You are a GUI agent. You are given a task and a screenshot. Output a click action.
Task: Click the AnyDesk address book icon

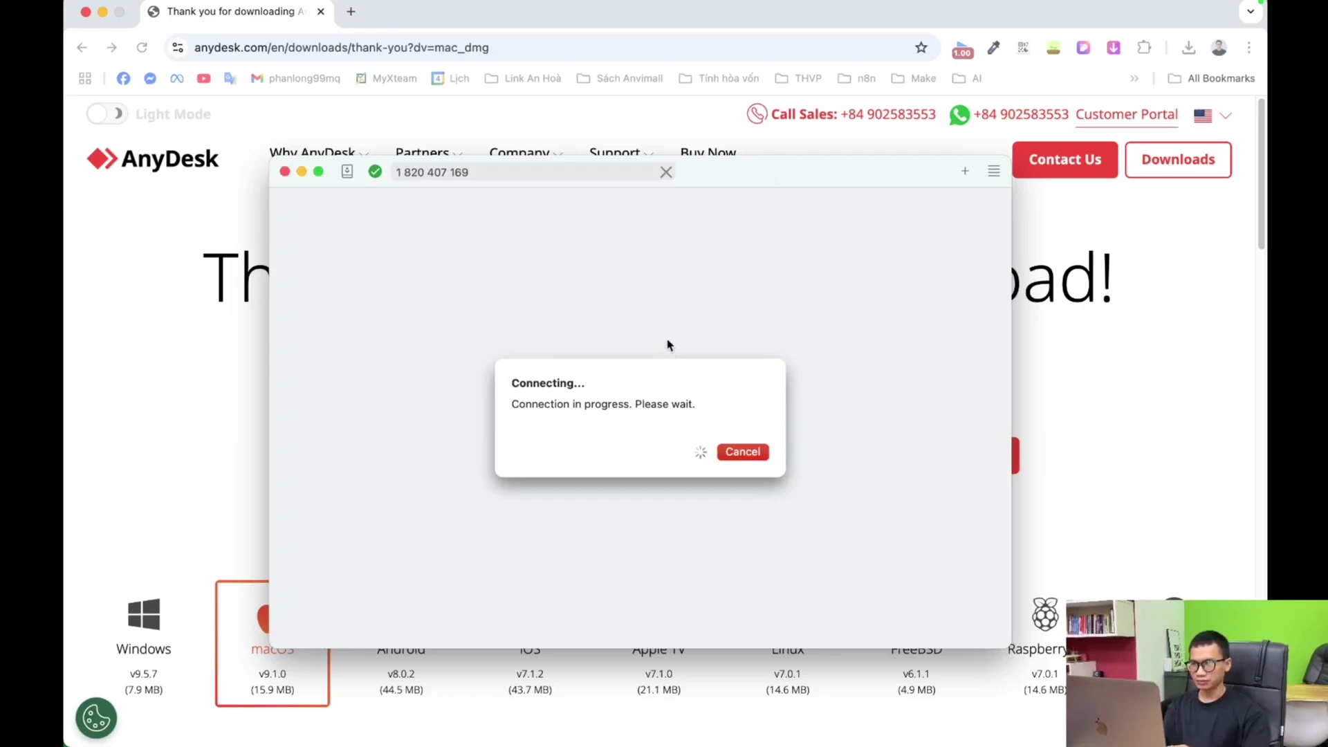tap(347, 172)
